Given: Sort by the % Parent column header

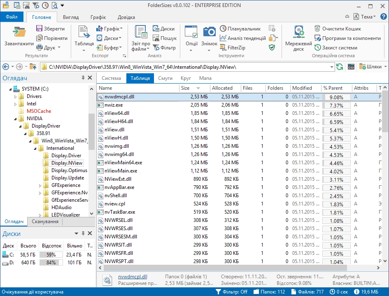Looking at the screenshot, I should [x=336, y=88].
